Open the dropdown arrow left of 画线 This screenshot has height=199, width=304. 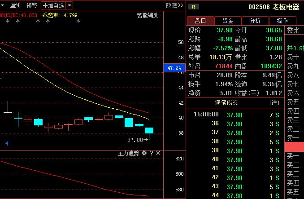click(x=2, y=5)
